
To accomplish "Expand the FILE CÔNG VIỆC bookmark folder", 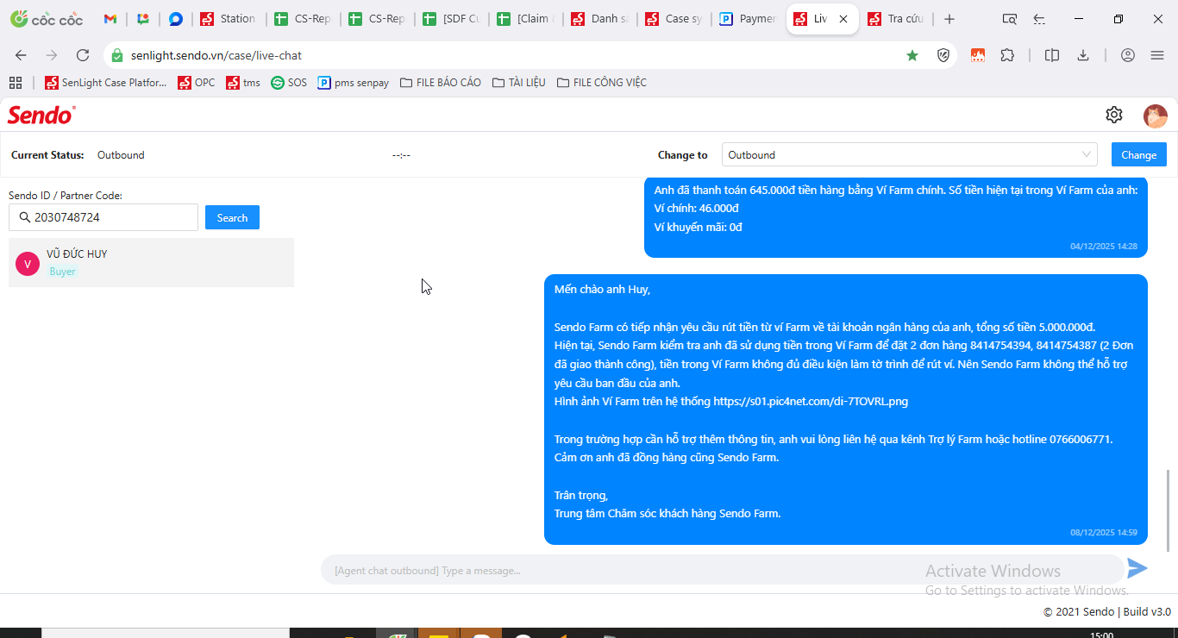I will (x=601, y=83).
